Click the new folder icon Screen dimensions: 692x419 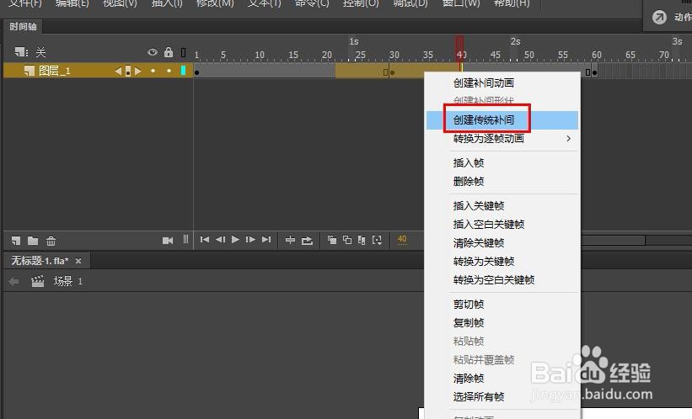tap(33, 241)
